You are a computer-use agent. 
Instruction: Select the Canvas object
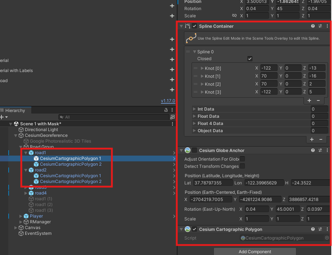coord(32,228)
